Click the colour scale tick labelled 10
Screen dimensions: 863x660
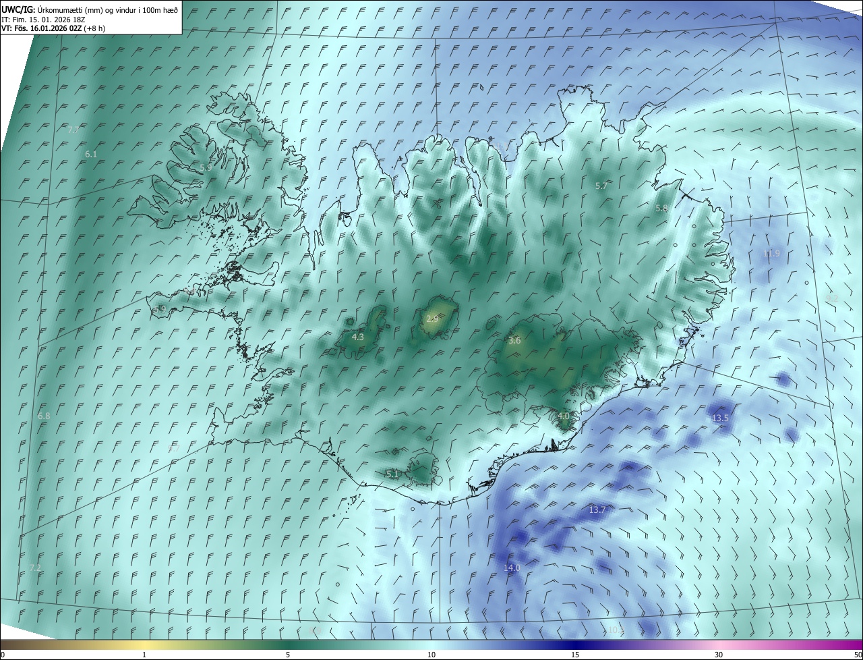click(431, 655)
